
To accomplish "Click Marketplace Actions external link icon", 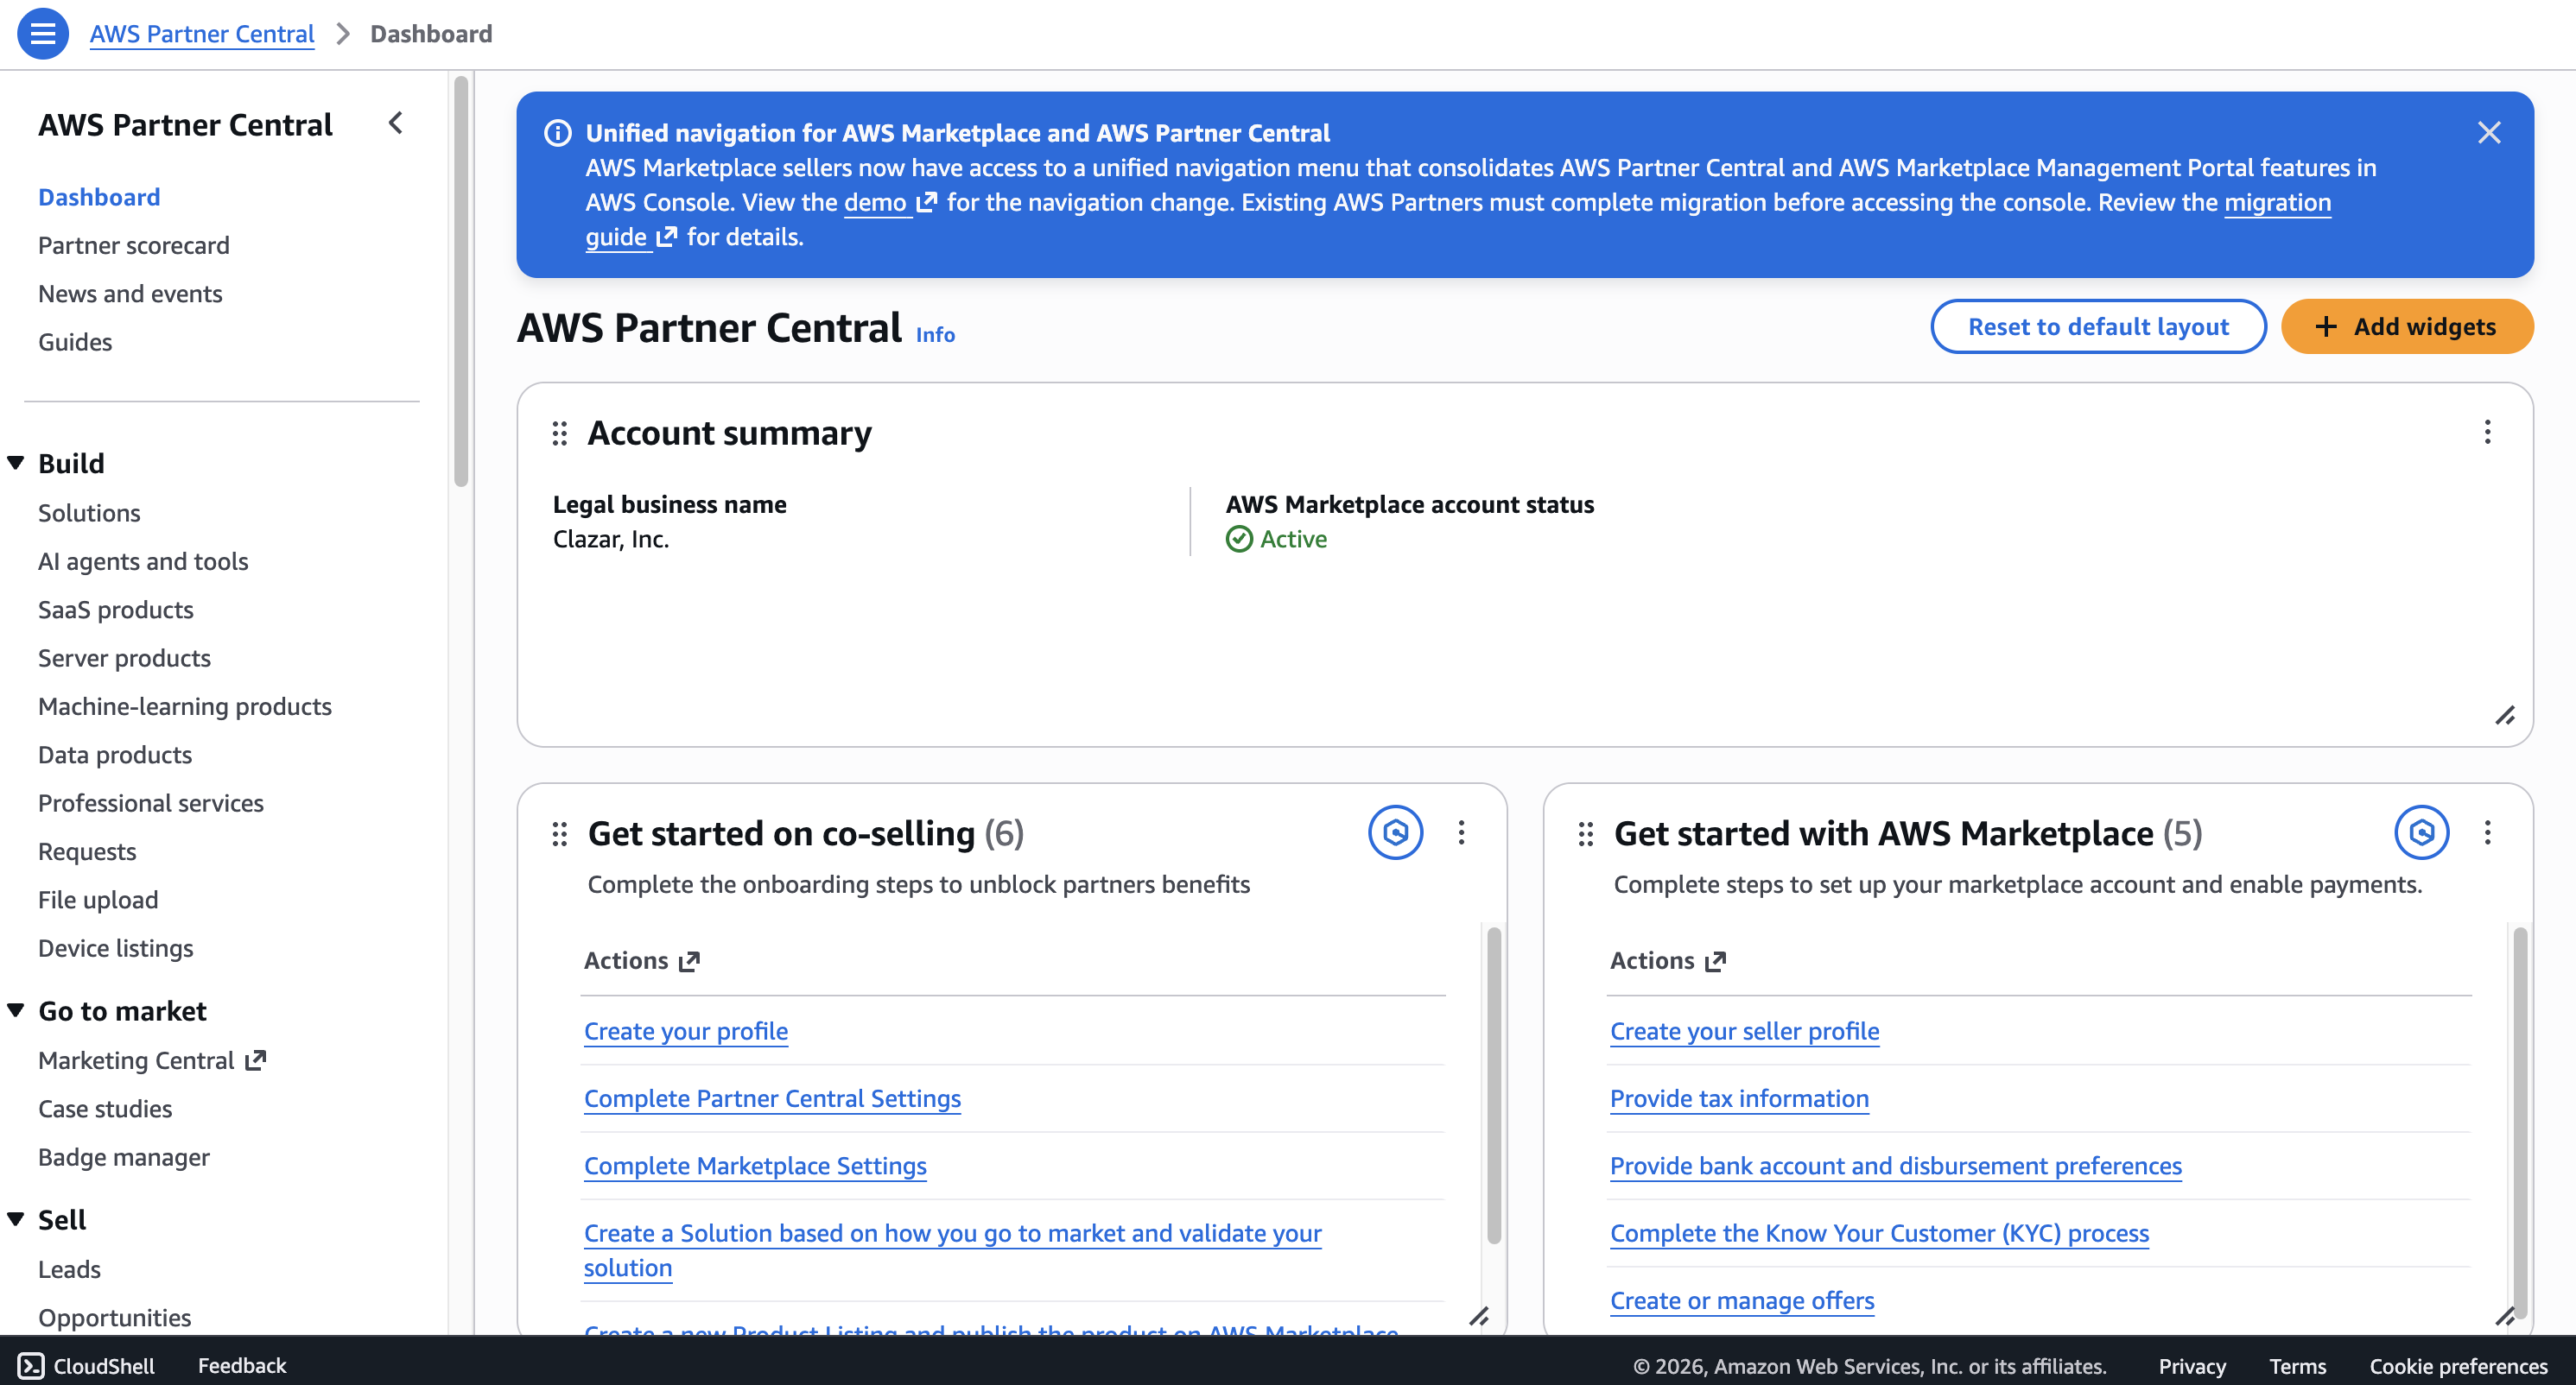I will [1715, 961].
